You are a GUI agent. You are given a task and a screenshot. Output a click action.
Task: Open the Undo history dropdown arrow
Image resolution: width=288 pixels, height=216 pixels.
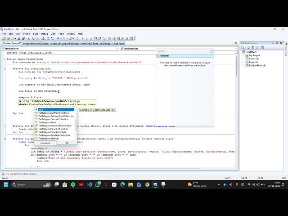coord(61,39)
